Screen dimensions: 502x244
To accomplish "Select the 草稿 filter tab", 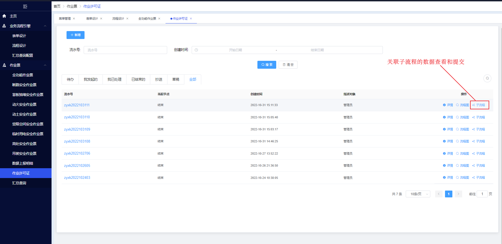I will [x=176, y=79].
